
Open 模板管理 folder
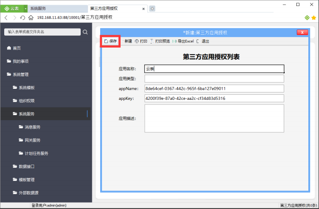tap(24, 180)
